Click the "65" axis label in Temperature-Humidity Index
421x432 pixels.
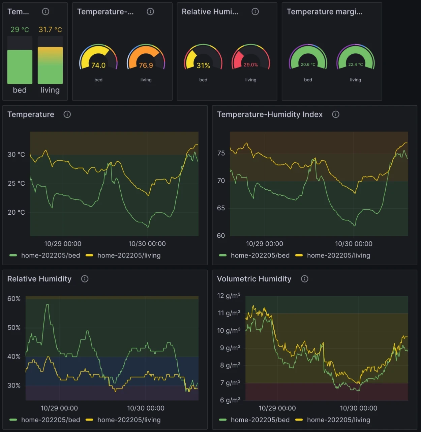(221, 208)
